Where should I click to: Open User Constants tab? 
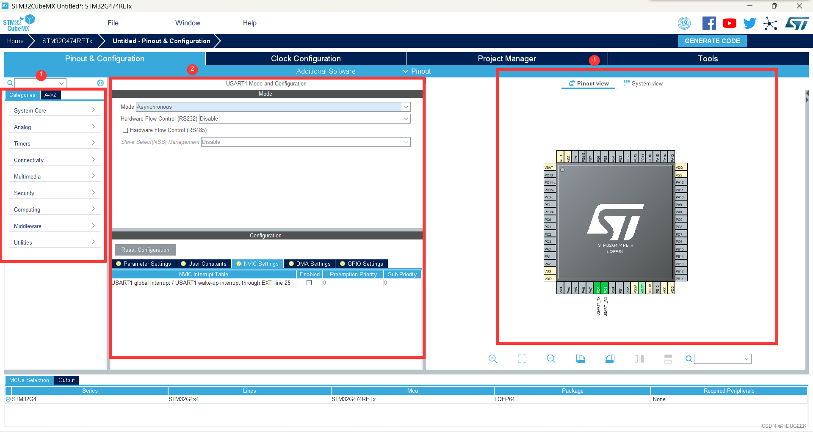coord(204,264)
